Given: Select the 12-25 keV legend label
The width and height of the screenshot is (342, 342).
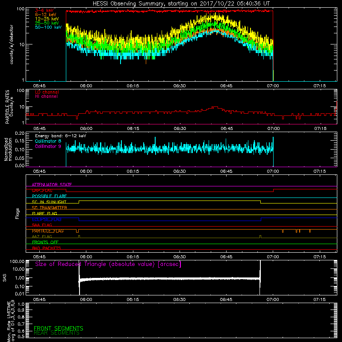Looking at the screenshot, I should 47,19.
